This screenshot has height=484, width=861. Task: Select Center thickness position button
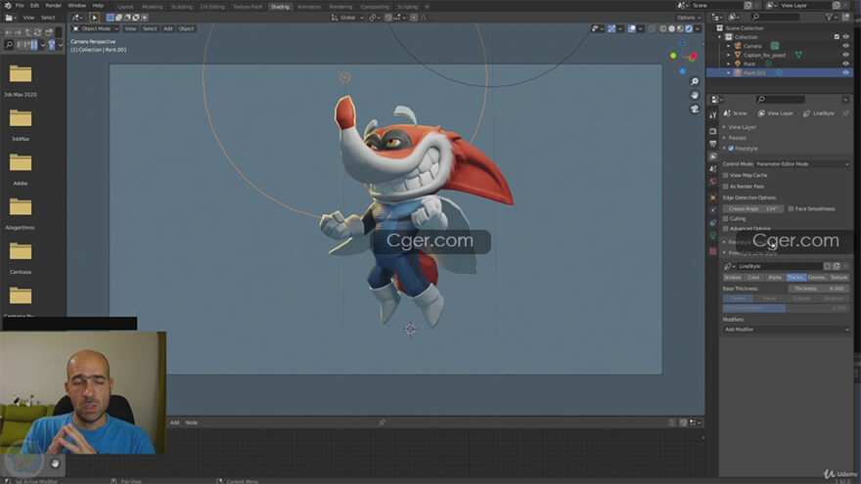coord(738,298)
